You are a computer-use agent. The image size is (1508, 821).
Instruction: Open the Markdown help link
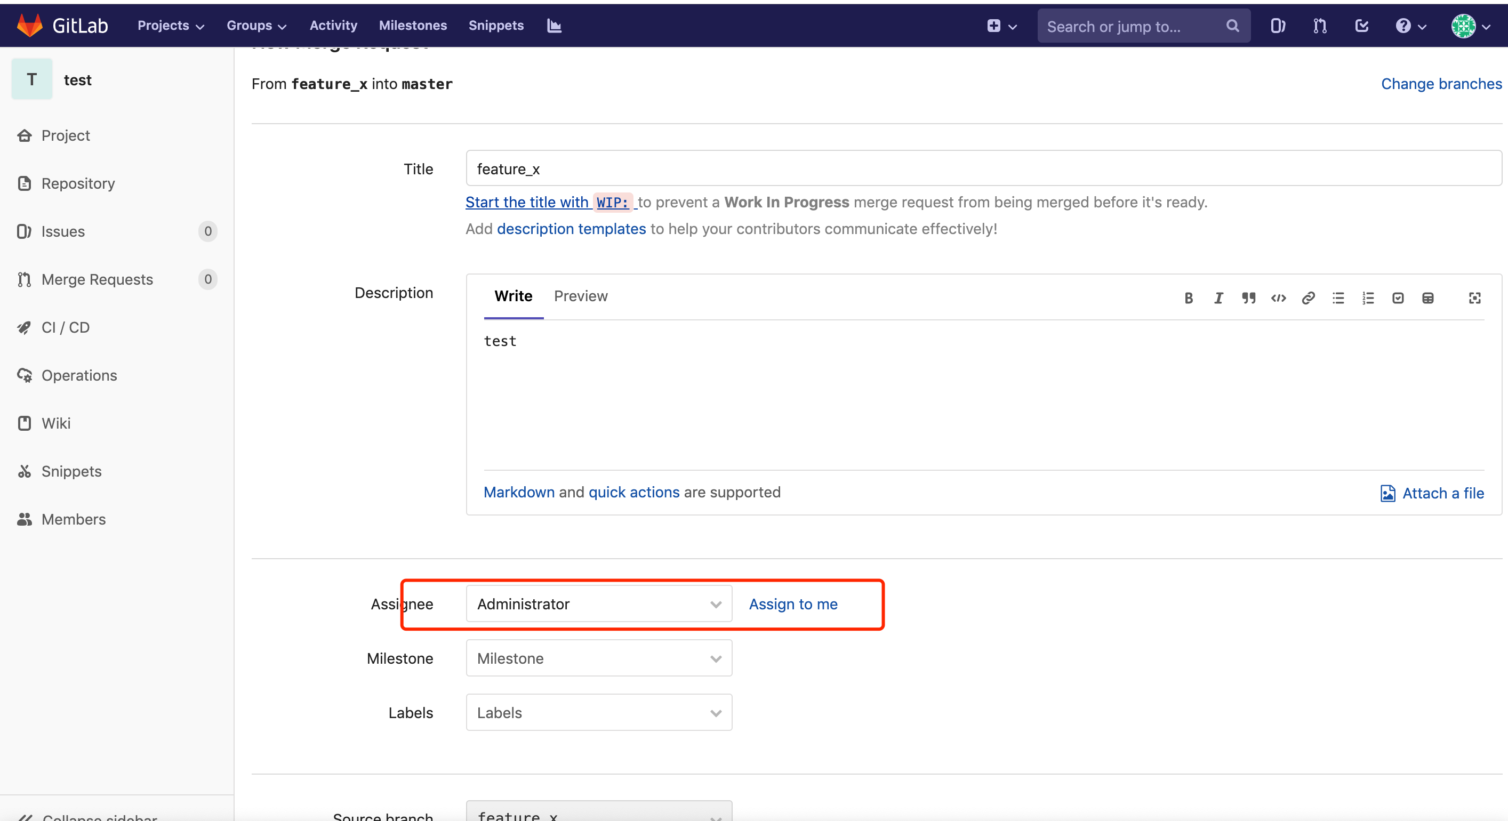click(519, 492)
